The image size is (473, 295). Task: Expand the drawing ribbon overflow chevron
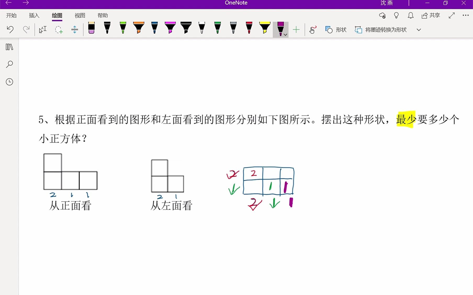[x=419, y=30]
